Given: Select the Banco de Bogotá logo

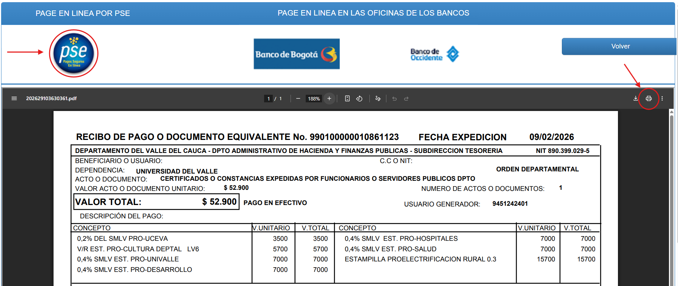Looking at the screenshot, I should coord(296,54).
